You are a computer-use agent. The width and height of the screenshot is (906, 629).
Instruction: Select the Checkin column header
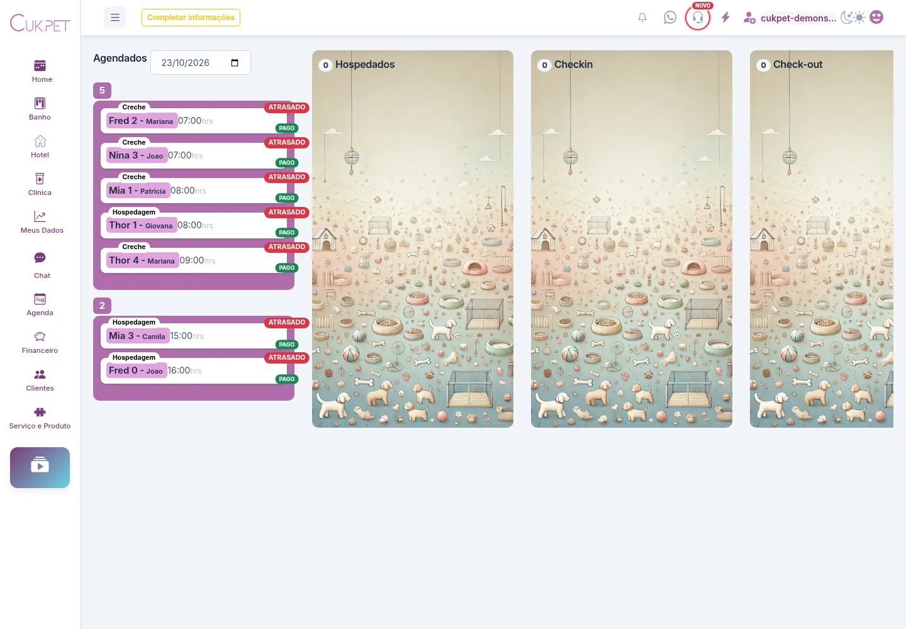573,65
